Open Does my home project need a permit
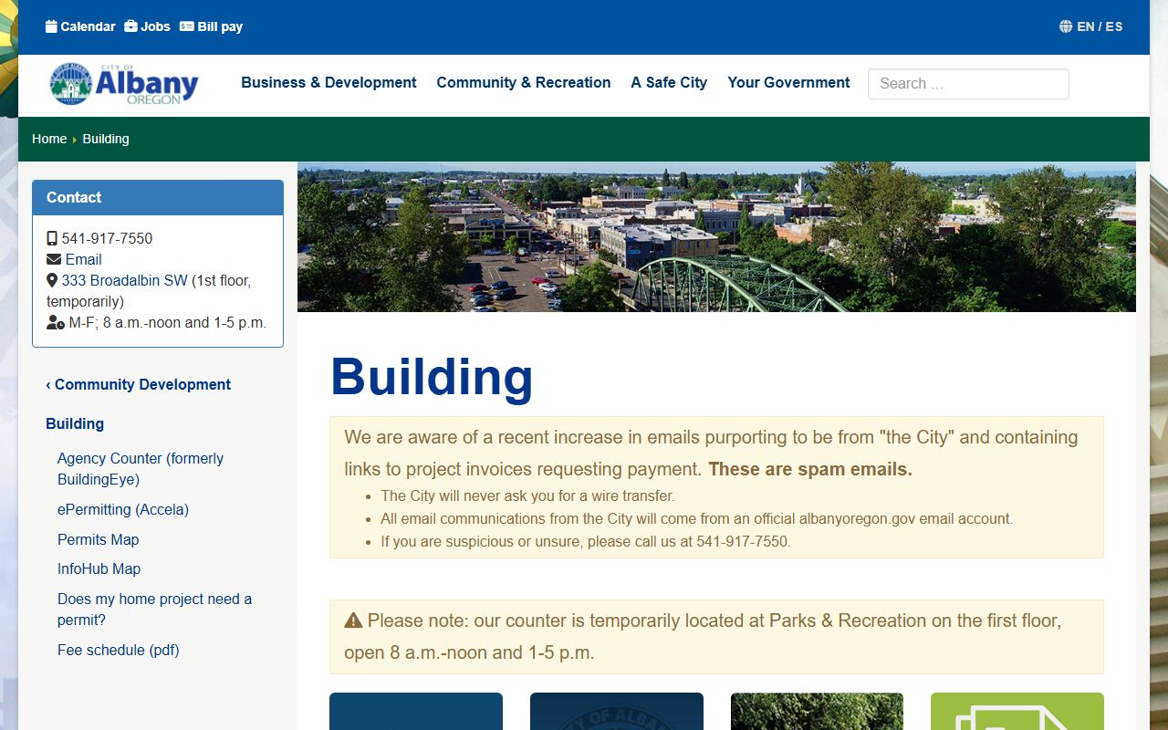The image size is (1168, 730). click(154, 610)
